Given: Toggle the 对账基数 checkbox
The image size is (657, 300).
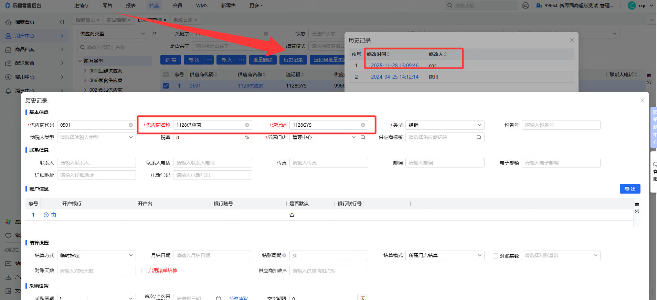Looking at the screenshot, I should coord(496,256).
